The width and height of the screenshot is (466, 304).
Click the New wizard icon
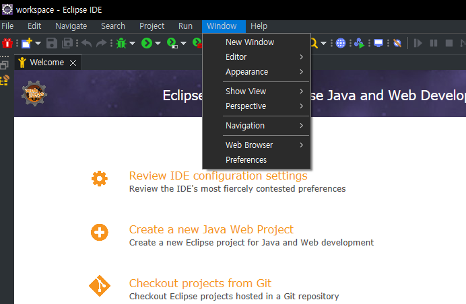(x=27, y=43)
